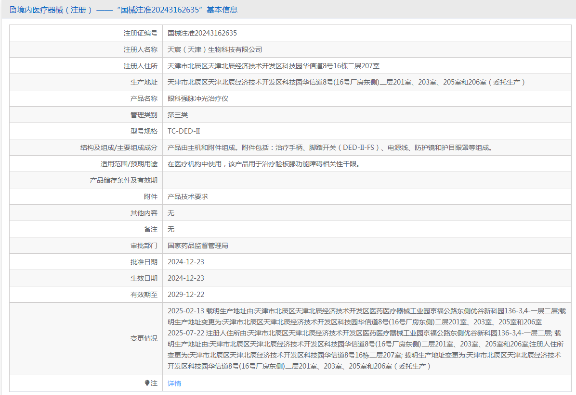
Task: Select model specification TC-DED-II
Action: (x=183, y=131)
